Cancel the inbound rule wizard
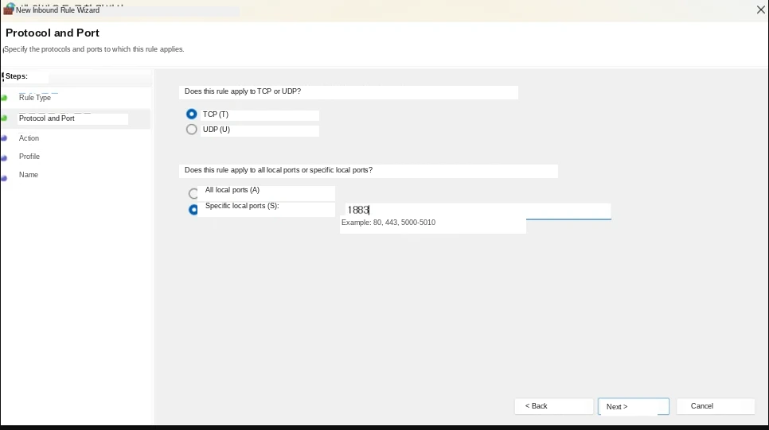This screenshot has height=430, width=769. [x=716, y=406]
